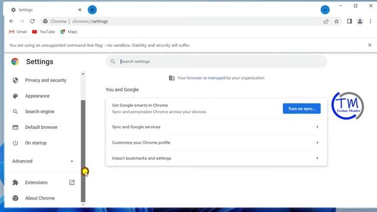
Task: Dismiss the no-sandbox warning bar
Action: tap(370, 45)
